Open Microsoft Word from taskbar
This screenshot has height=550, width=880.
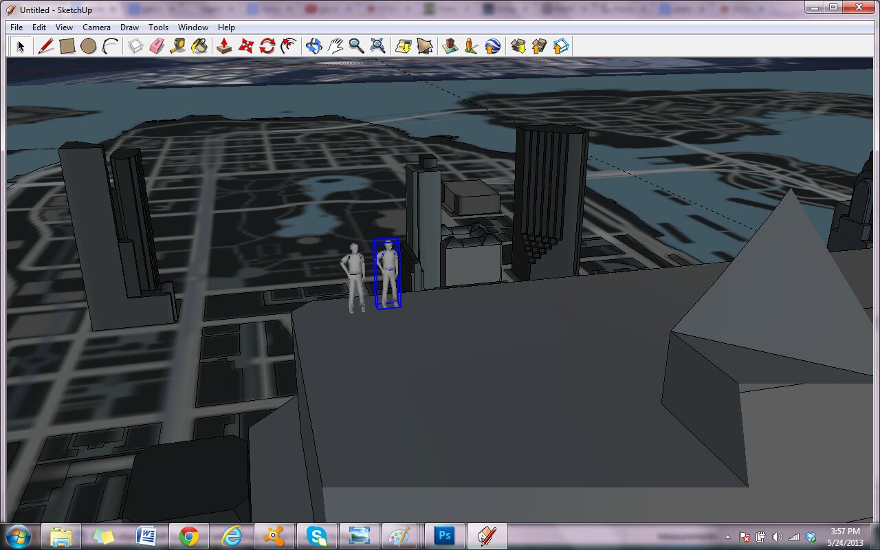coord(146,536)
